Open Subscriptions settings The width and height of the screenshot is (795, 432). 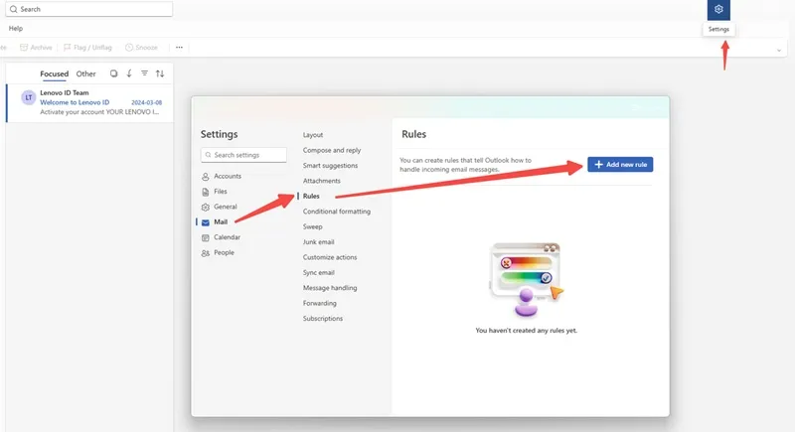coord(323,318)
